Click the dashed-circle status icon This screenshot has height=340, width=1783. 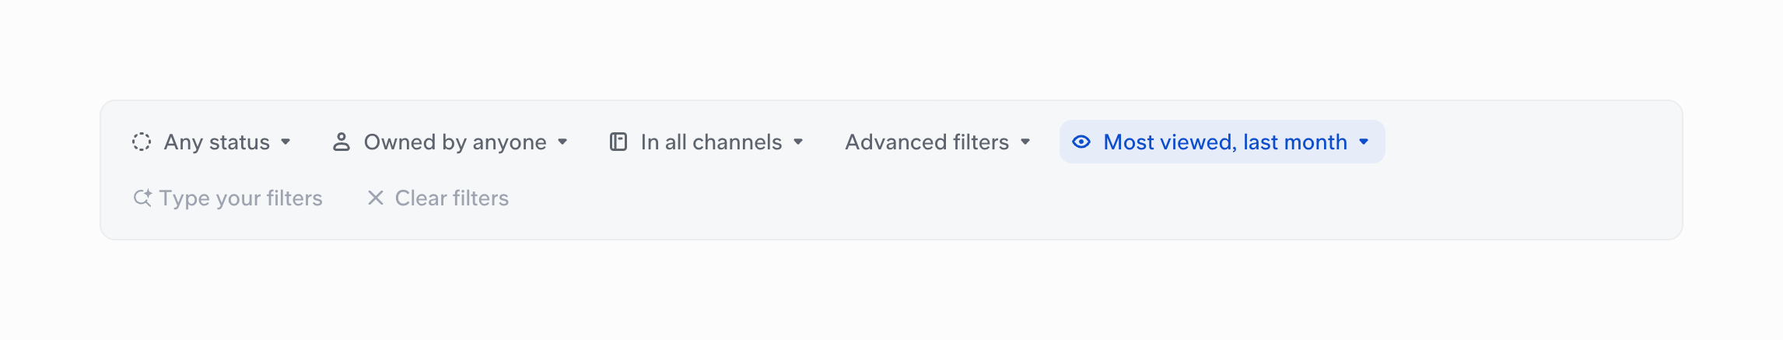142,142
